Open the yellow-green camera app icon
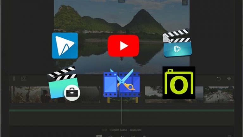 (179, 83)
